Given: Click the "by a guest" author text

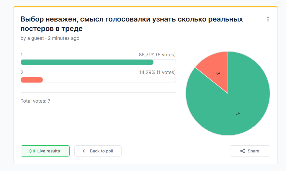Looking at the screenshot, I should click(x=32, y=38).
